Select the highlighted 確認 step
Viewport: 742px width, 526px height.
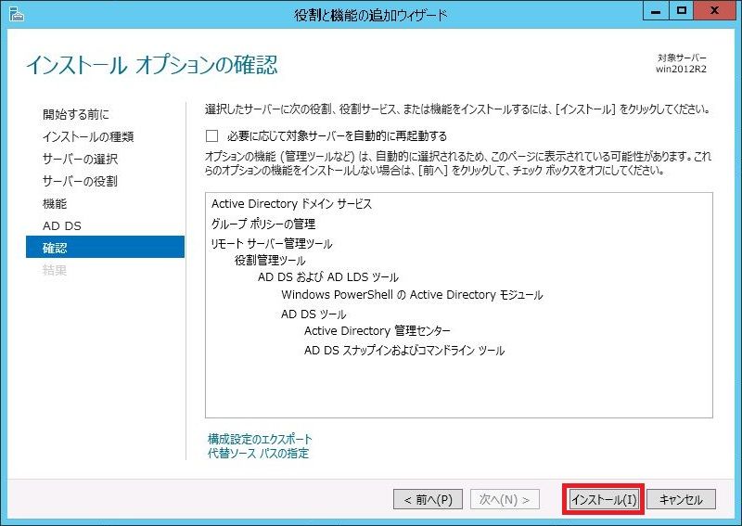(x=105, y=247)
